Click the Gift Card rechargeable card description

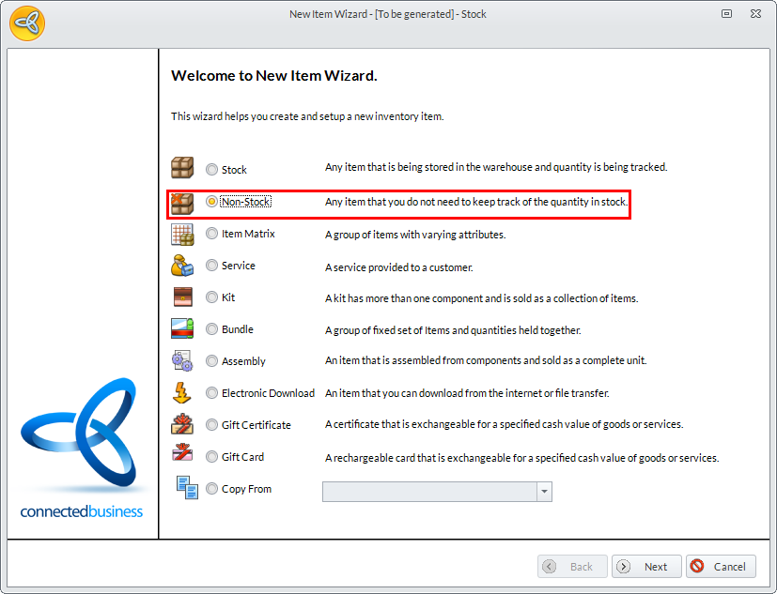(x=521, y=458)
